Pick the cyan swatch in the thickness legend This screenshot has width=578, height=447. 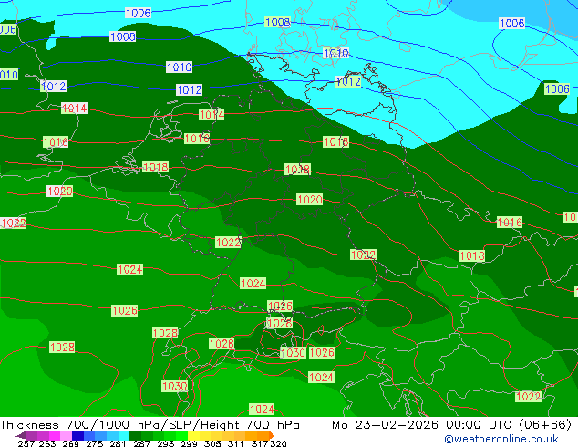[x=124, y=435]
